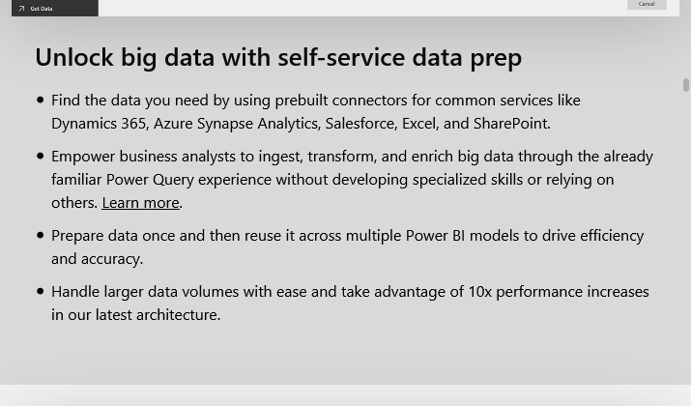Click the text latest architecture
The height and width of the screenshot is (406, 691).
[157, 315]
